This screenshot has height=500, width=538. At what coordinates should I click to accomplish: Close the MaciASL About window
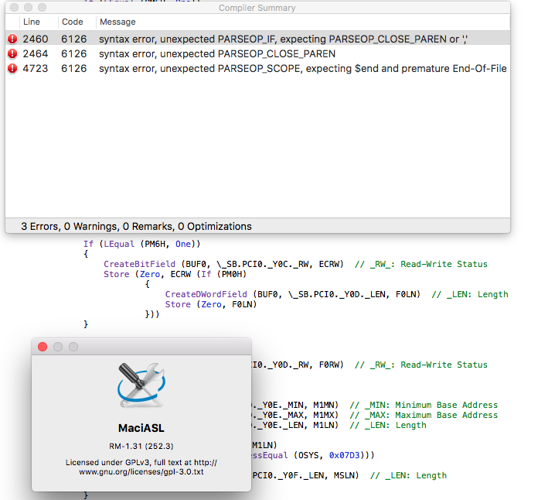coord(43,347)
